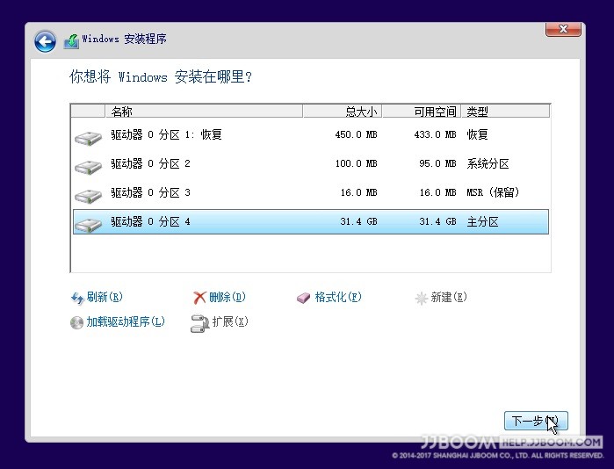Click the refresh icon next to 刷新
This screenshot has height=469, width=614.
coord(76,298)
